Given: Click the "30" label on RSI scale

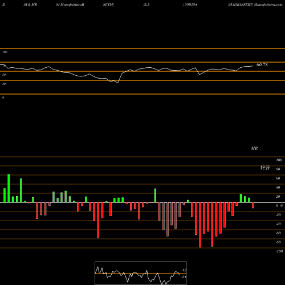Looking at the screenshot, I should (4, 84).
